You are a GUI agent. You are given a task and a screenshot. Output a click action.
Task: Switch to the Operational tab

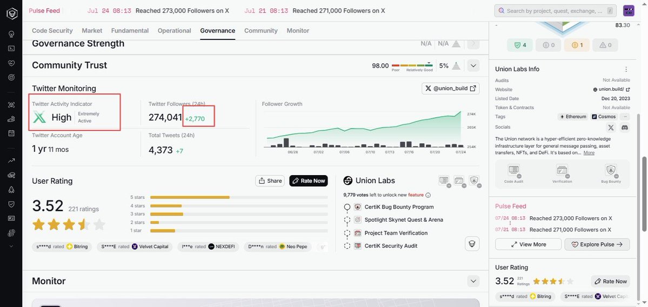175,31
